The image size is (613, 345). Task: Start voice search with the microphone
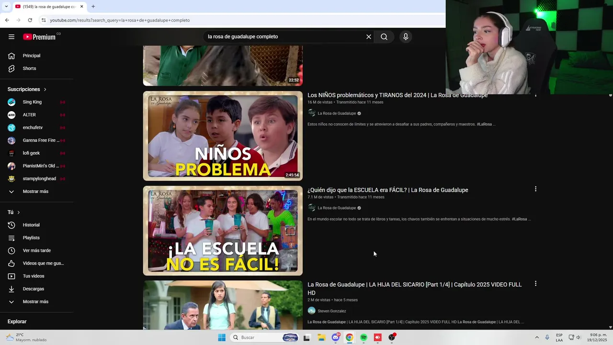[x=406, y=37]
